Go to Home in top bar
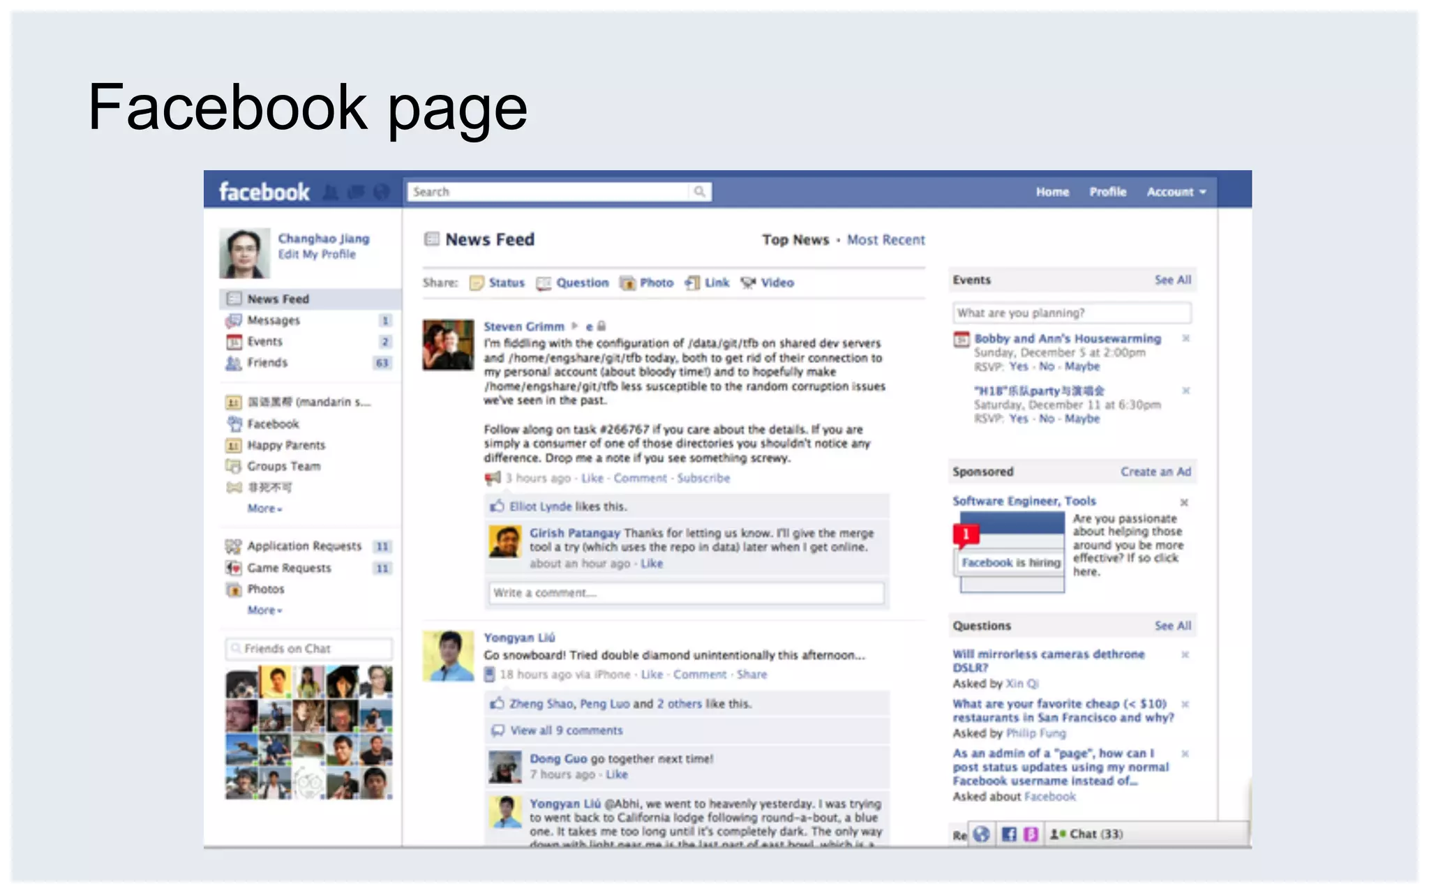Screen dimensions: 1429x893 pos(1052,192)
